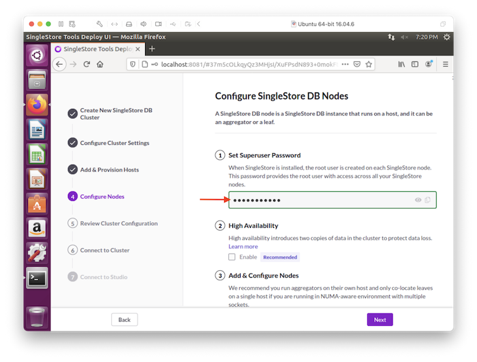The height and width of the screenshot is (362, 477).
Task: Show password using the eye icon
Action: (x=418, y=200)
